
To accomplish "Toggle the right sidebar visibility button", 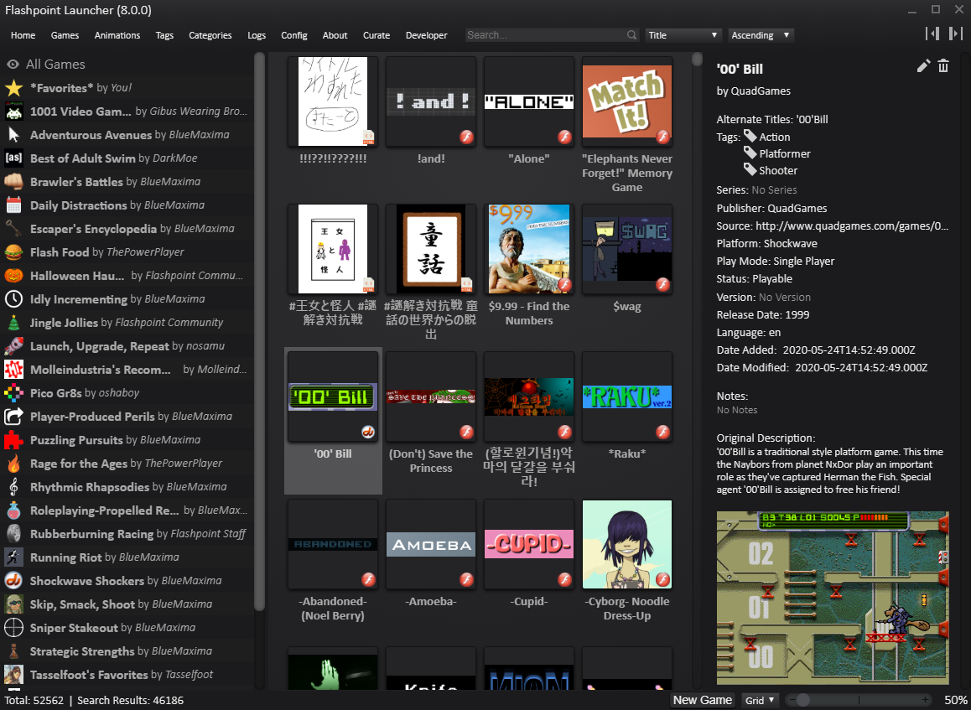I will pyautogui.click(x=955, y=34).
